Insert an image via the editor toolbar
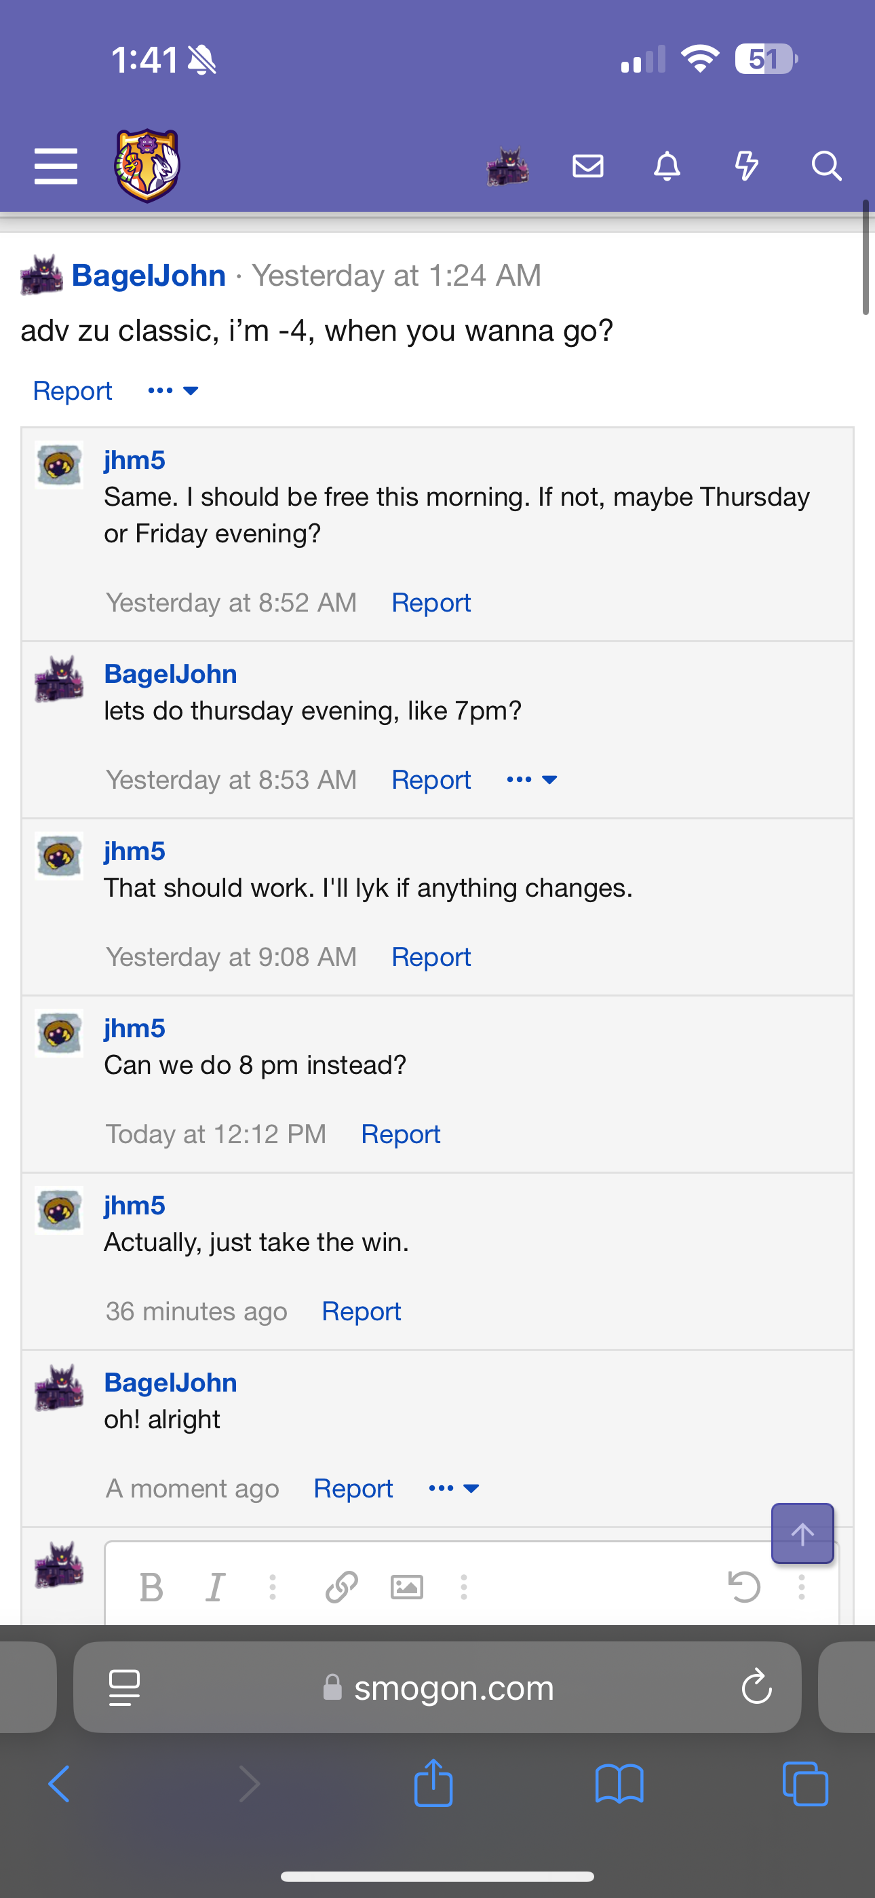 (x=406, y=1587)
